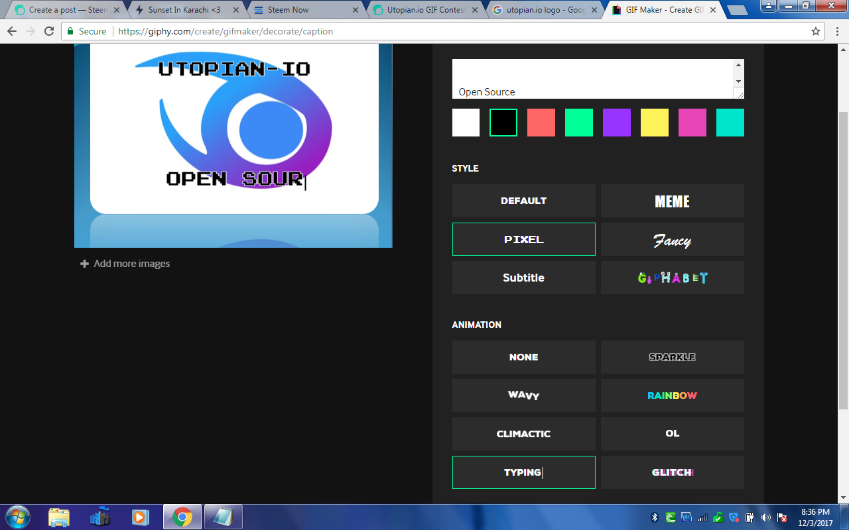
Task: Select the black caption color swatch
Action: pos(503,123)
